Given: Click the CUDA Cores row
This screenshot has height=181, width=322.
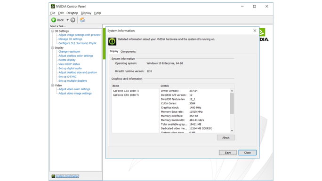Looking at the screenshot, I should [195, 103].
